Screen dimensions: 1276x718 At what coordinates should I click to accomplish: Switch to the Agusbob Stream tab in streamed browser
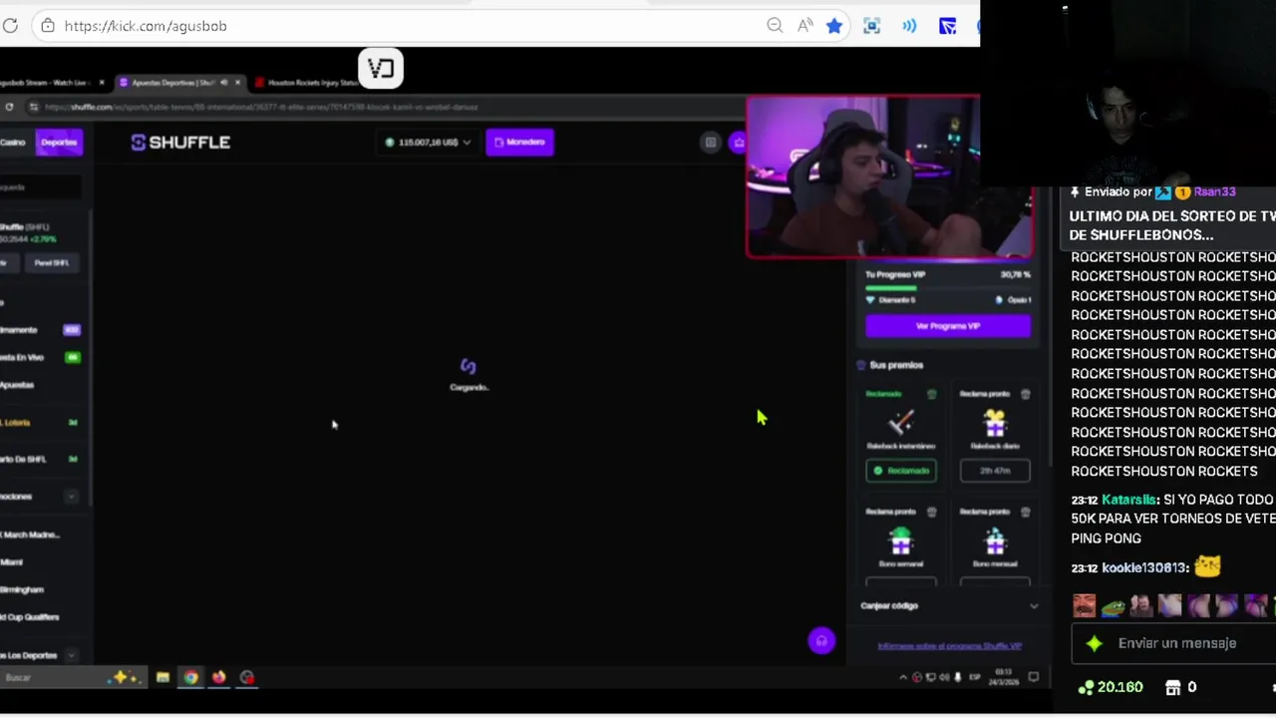pos(45,83)
